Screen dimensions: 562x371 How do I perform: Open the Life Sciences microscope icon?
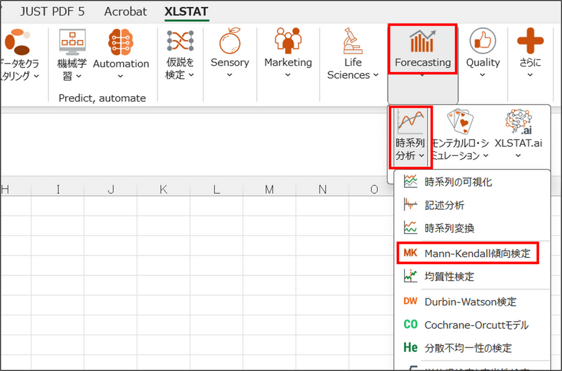click(x=352, y=41)
